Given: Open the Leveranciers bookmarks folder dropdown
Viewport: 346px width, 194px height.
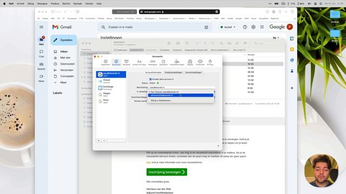Looking at the screenshot, I should (179, 18).
